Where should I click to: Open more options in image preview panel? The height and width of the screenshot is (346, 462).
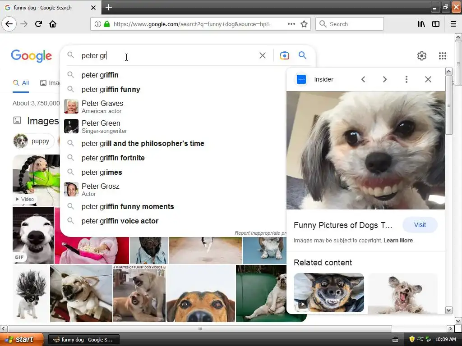point(407,79)
